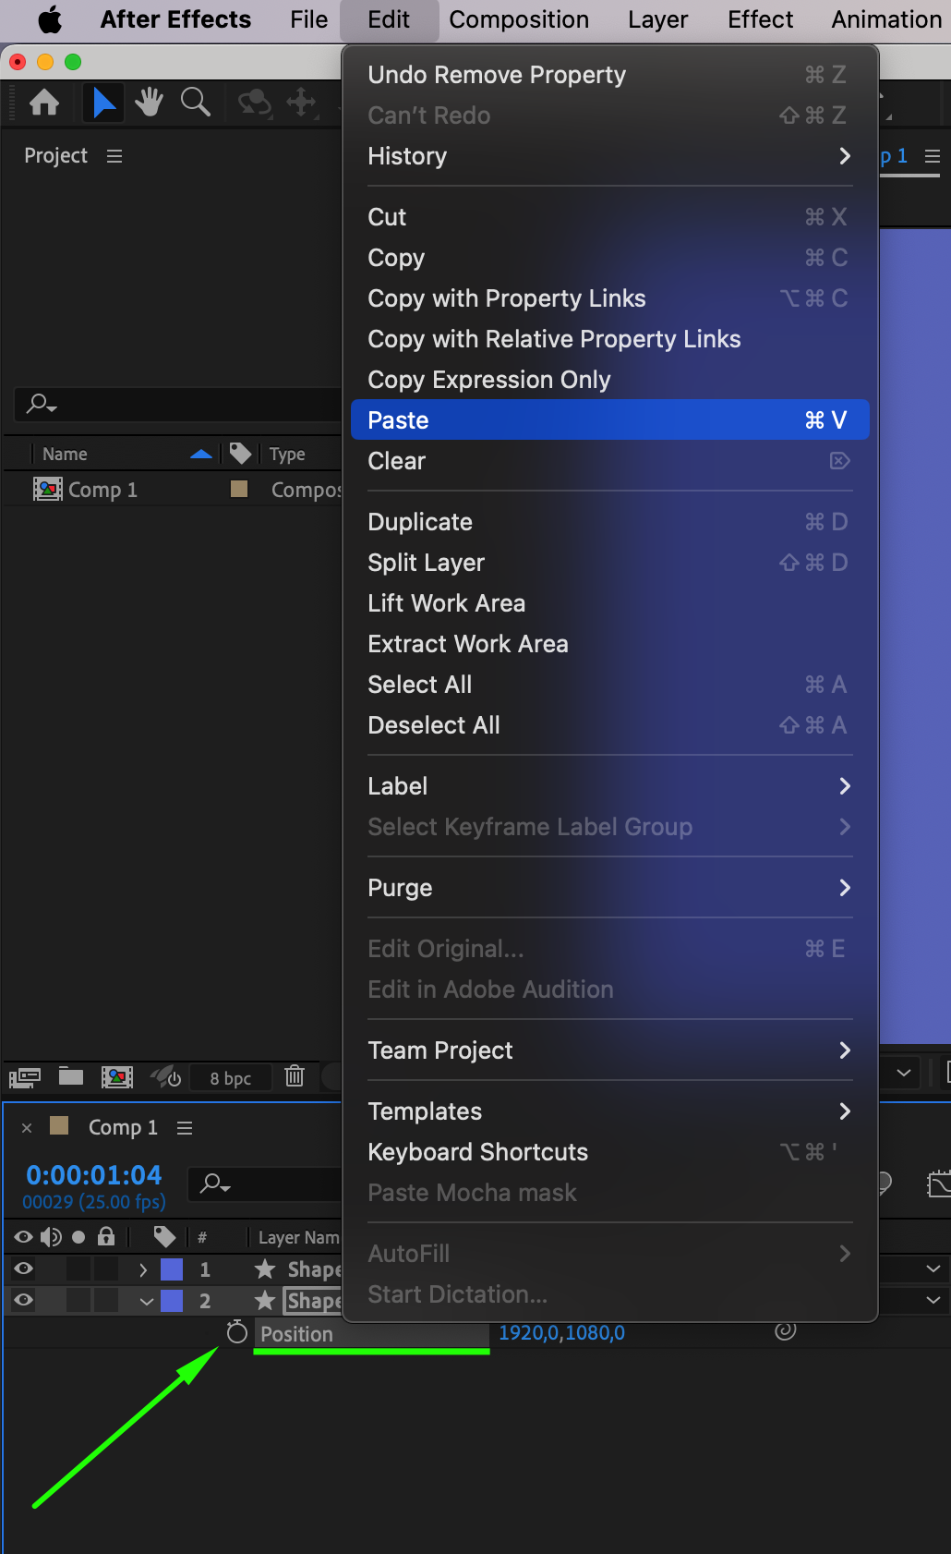Image resolution: width=951 pixels, height=1554 pixels.
Task: Click the Home icon in toolbar
Action: (44, 102)
